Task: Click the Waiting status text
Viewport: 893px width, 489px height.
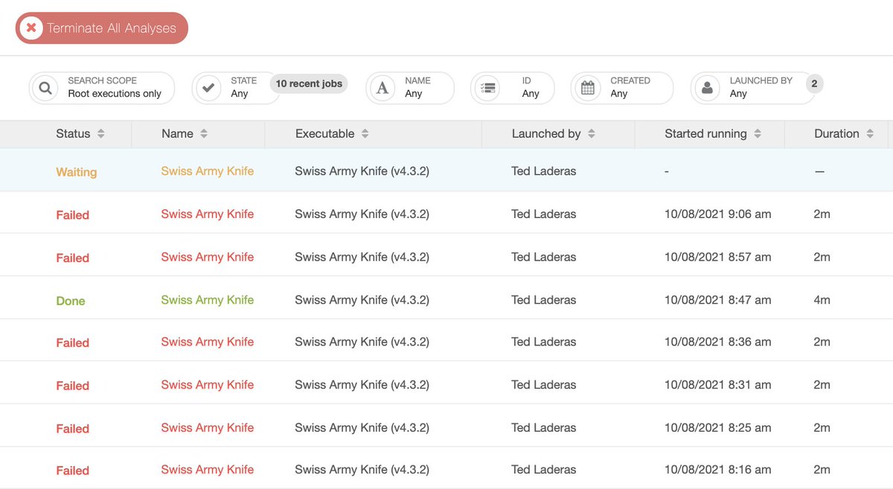Action: 77,172
